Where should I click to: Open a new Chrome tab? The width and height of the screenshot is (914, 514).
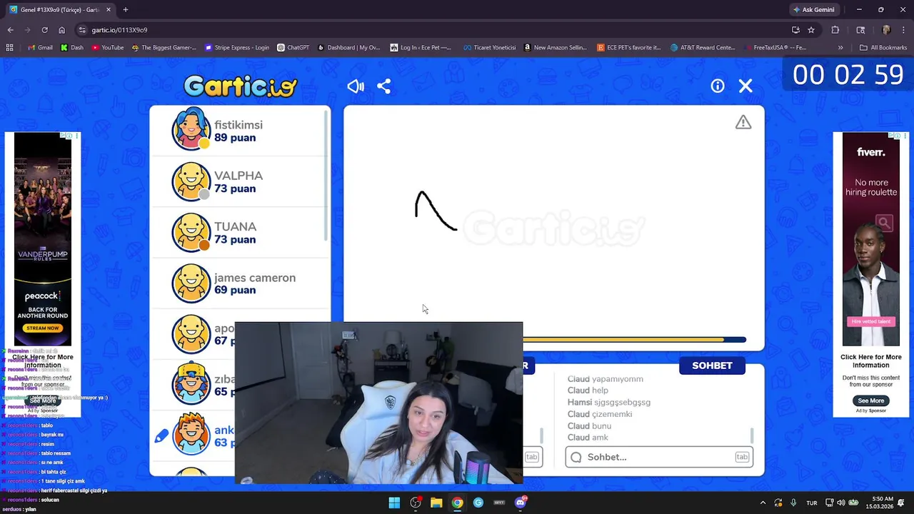[x=126, y=10]
